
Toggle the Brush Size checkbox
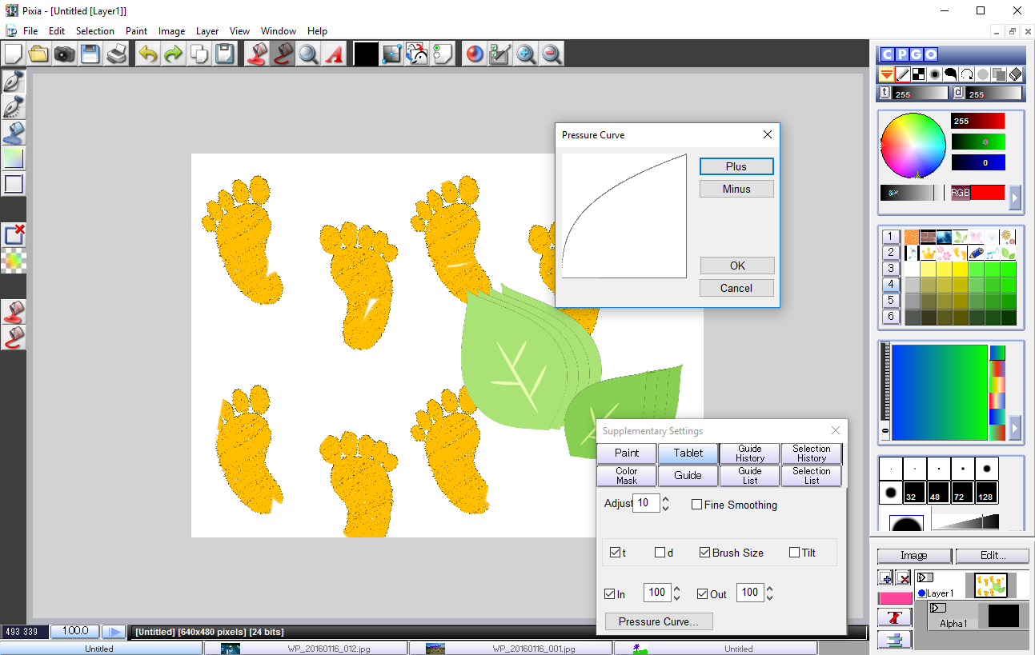click(704, 553)
